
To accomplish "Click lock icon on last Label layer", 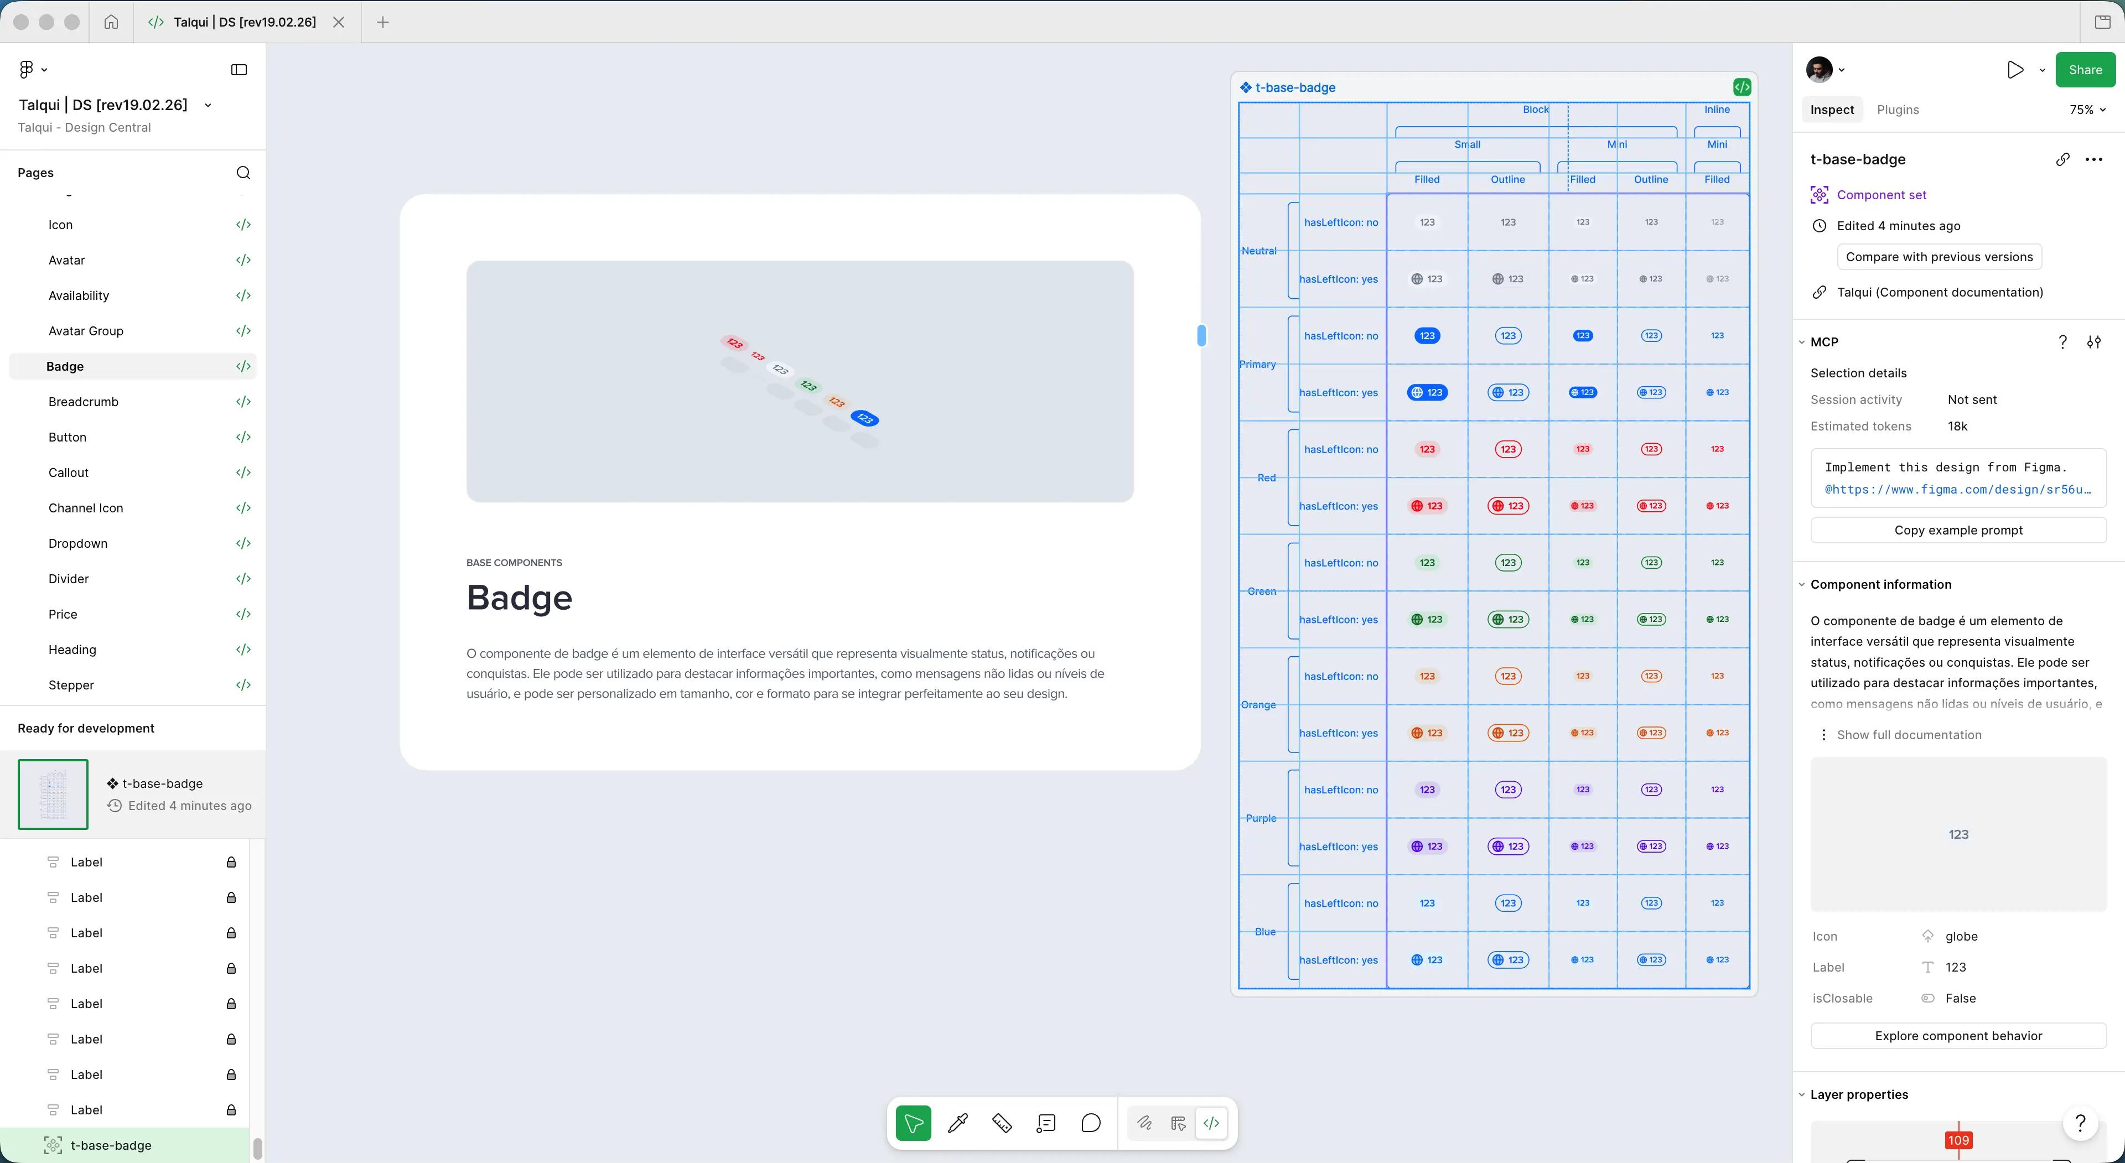I will coord(231,1109).
